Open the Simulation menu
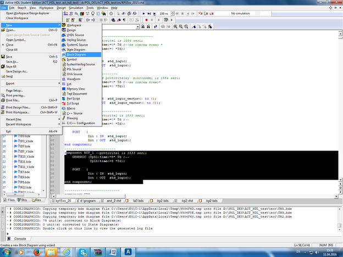The width and height of the screenshot is (343, 257). click(x=77, y=8)
